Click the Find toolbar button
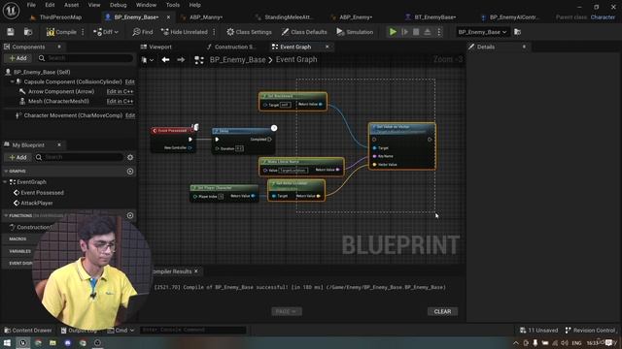This screenshot has width=622, height=349. click(143, 32)
